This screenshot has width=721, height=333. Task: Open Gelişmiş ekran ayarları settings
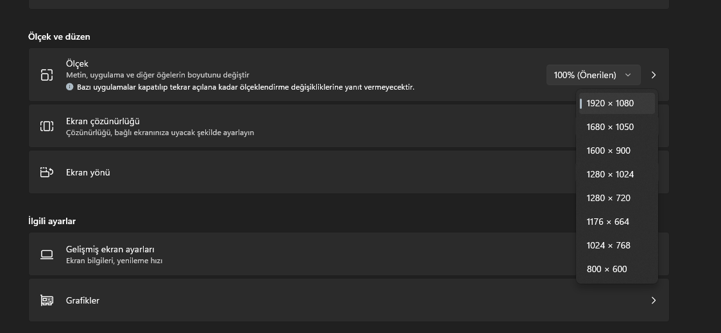pyautogui.click(x=348, y=254)
